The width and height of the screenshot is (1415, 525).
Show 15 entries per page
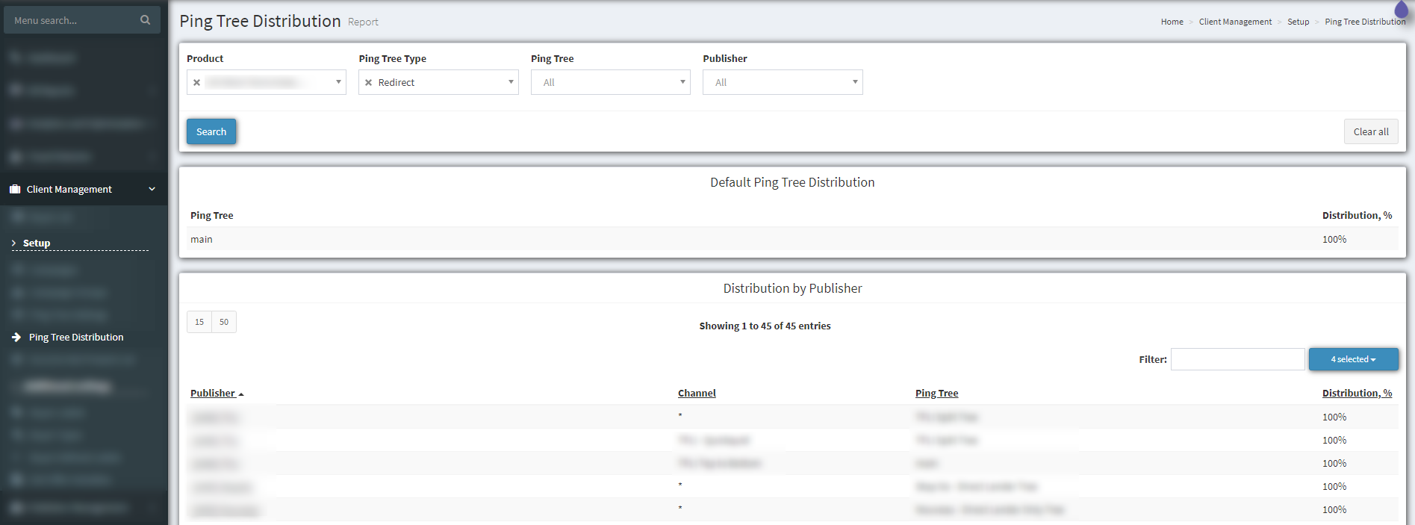click(x=199, y=322)
